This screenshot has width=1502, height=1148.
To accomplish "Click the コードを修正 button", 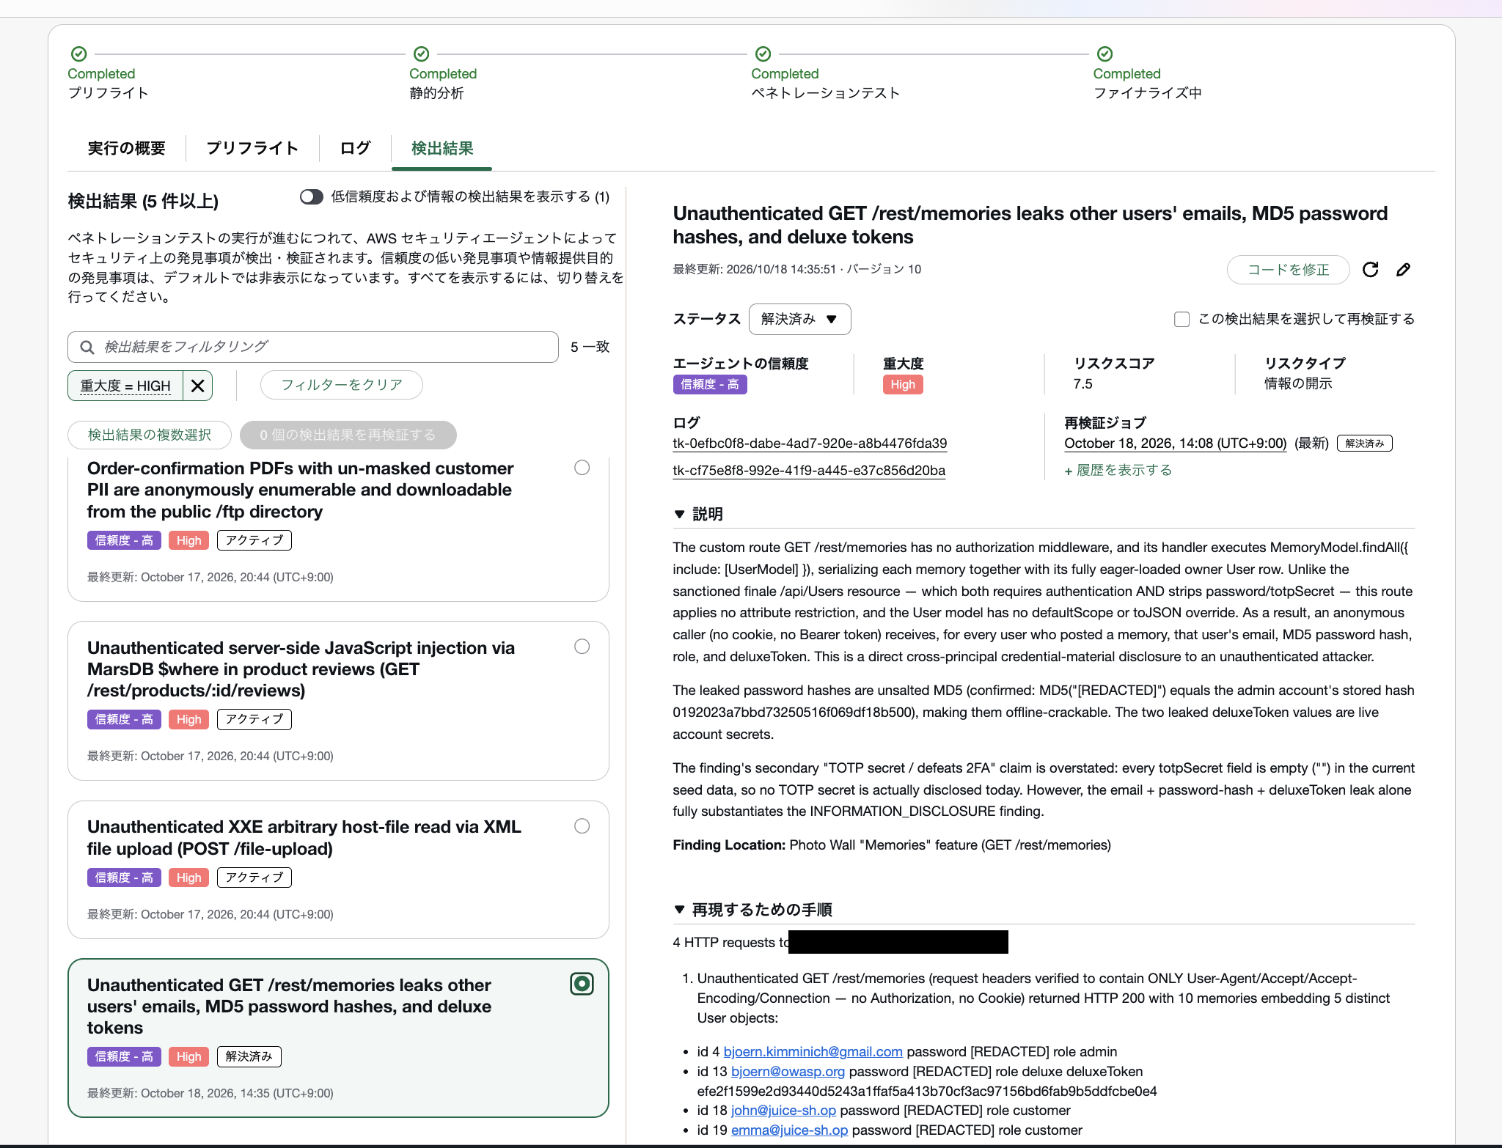I will (x=1288, y=270).
